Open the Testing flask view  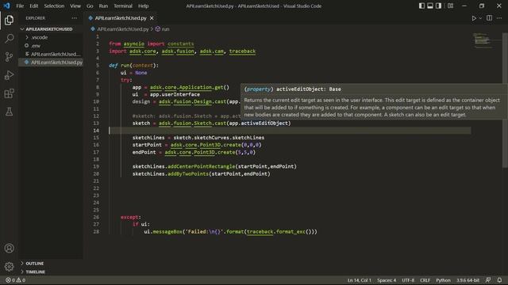tap(9, 112)
